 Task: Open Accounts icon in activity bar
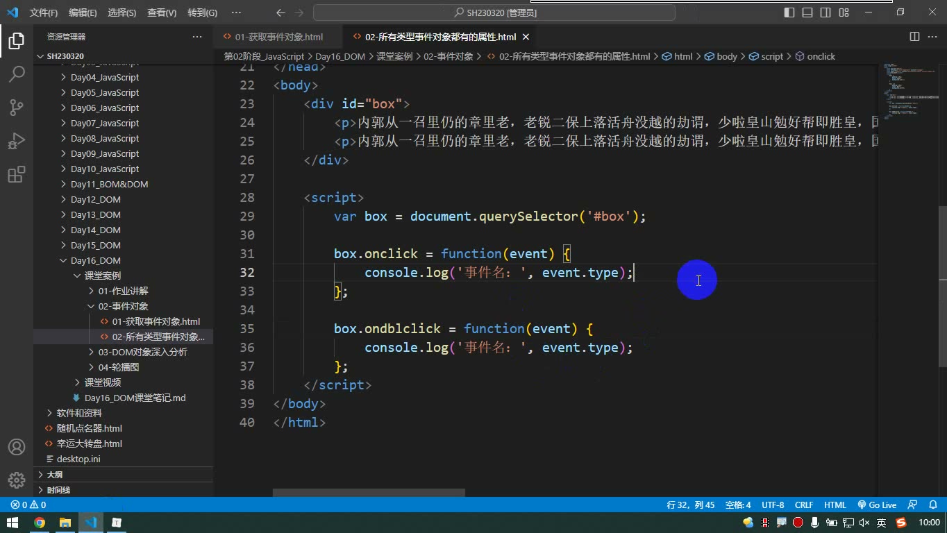tap(17, 447)
